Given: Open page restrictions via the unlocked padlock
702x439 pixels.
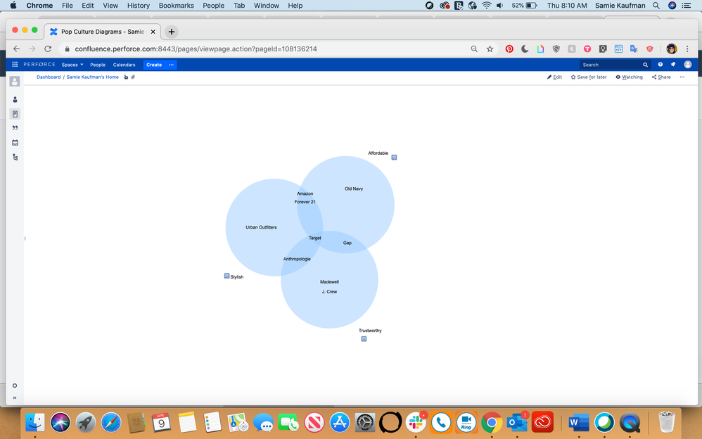Looking at the screenshot, I should [126, 77].
